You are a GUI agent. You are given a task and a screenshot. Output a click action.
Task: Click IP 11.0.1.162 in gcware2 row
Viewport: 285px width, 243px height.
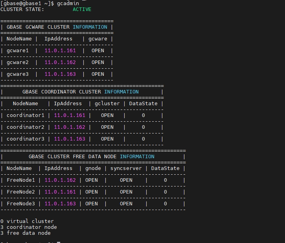(x=60, y=62)
